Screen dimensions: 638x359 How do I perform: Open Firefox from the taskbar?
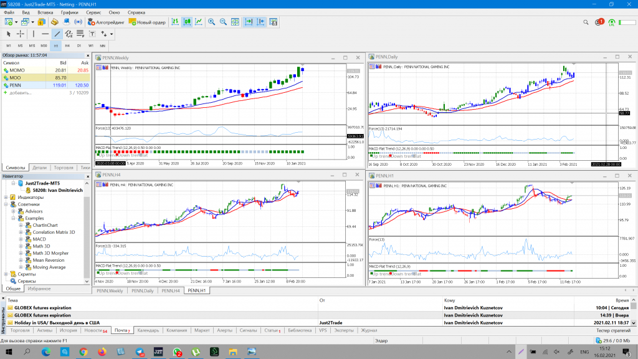102,352
